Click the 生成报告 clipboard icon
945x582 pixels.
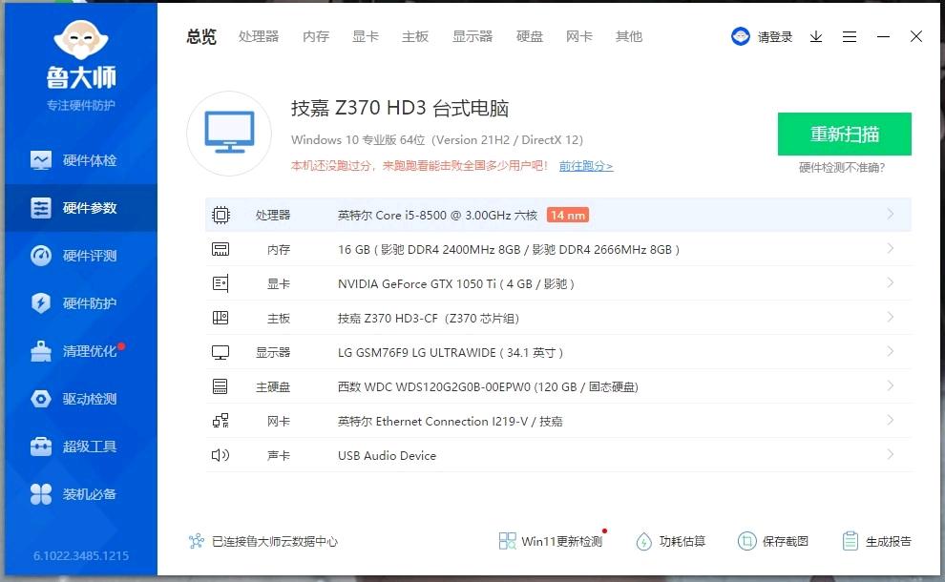pyautogui.click(x=850, y=541)
